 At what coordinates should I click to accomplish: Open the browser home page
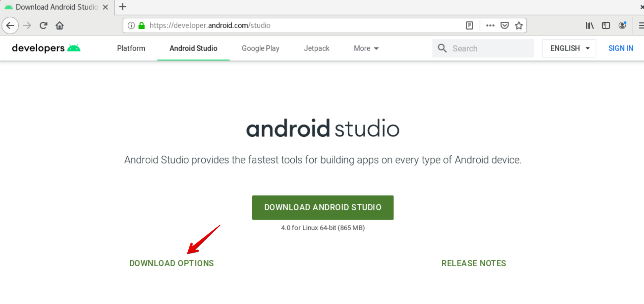pos(59,25)
